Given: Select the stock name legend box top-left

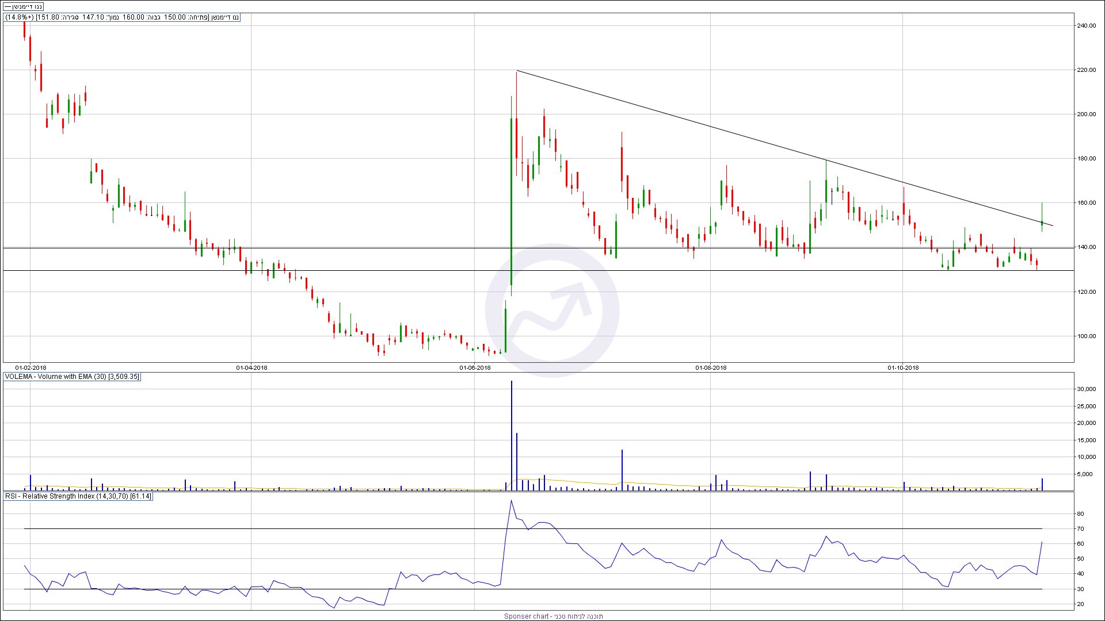Looking at the screenshot, I should pos(24,6).
